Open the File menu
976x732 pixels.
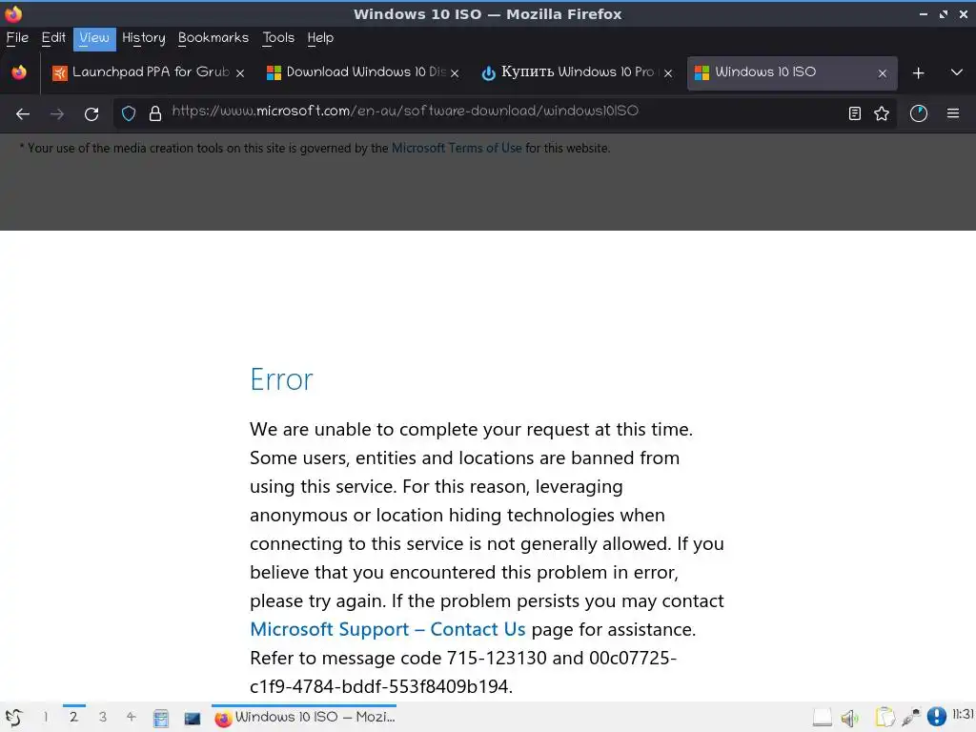(x=17, y=38)
